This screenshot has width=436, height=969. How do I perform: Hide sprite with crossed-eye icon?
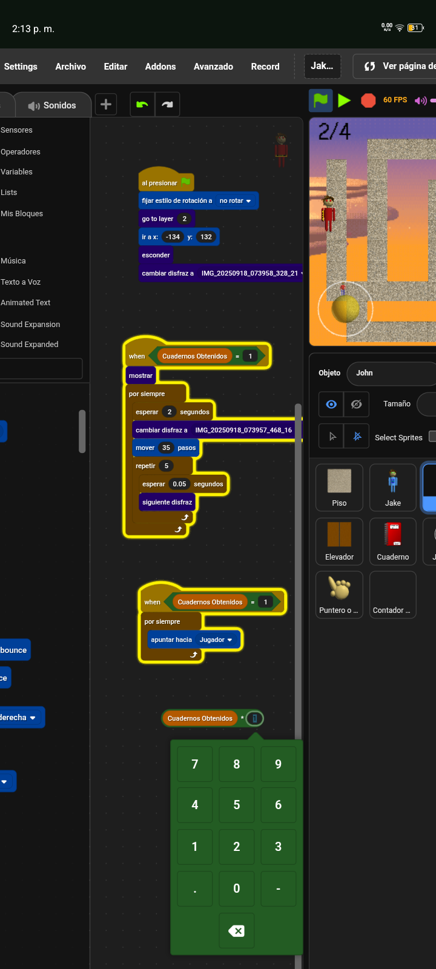(x=357, y=404)
